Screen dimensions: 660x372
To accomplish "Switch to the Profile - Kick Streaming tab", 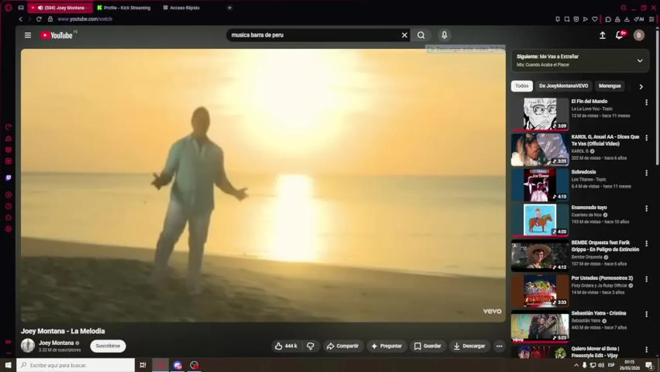I will [124, 8].
